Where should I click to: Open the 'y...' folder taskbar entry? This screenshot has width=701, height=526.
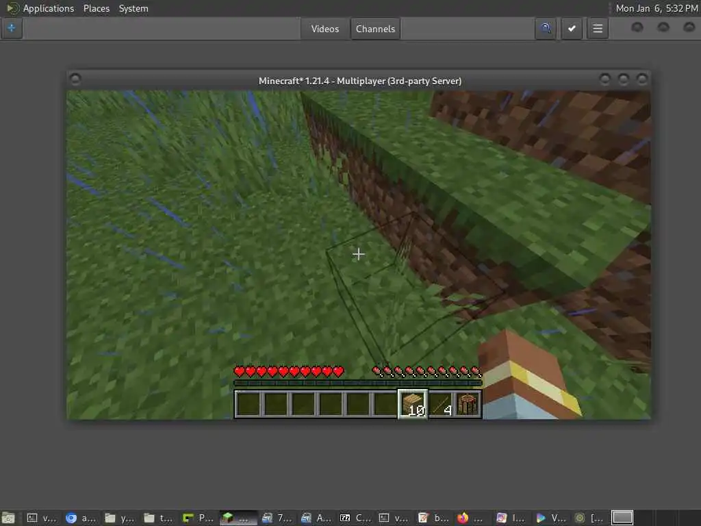coord(120,518)
